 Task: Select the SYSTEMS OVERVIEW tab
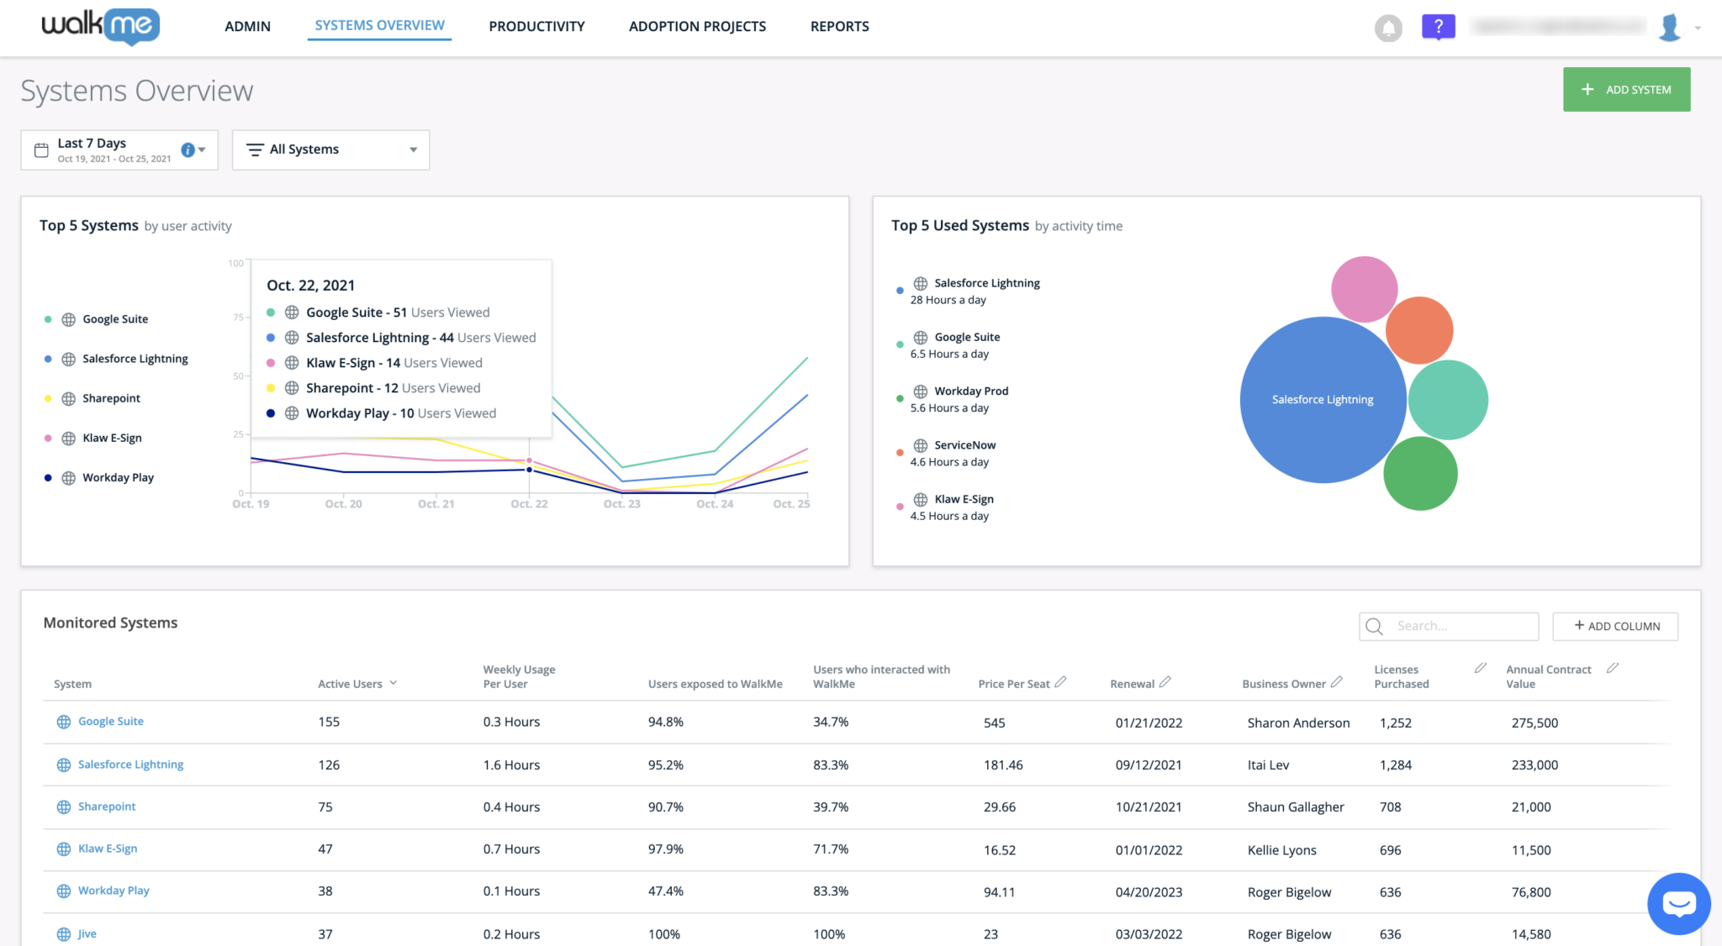[x=379, y=26]
